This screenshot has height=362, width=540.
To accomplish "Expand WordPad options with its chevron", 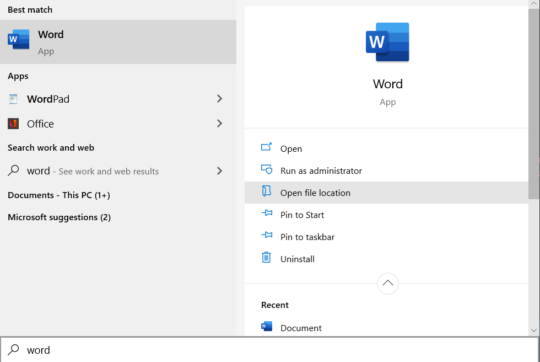I will 219,99.
